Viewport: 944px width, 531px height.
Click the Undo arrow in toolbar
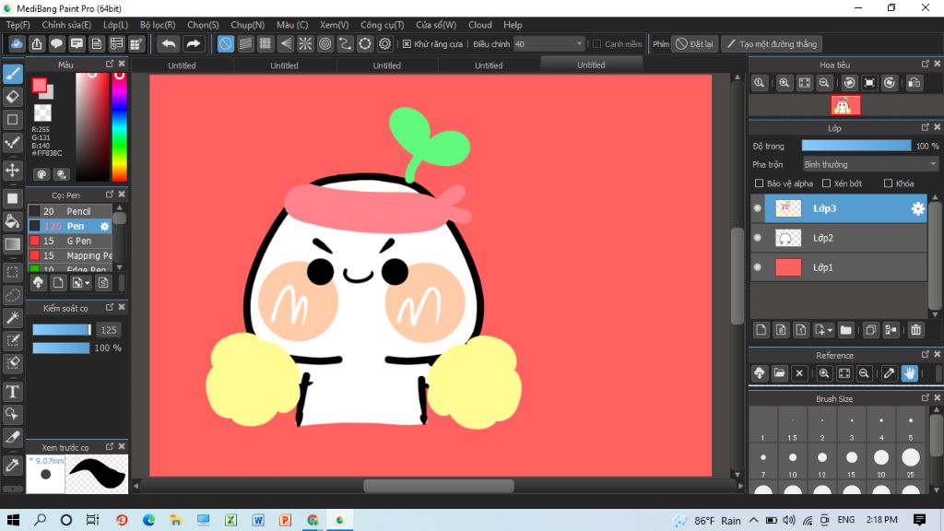[x=170, y=44]
